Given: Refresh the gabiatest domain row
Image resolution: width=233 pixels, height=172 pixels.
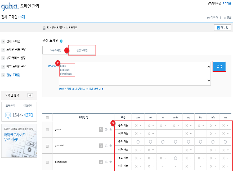Looking at the screenshot, I should click(106, 146).
